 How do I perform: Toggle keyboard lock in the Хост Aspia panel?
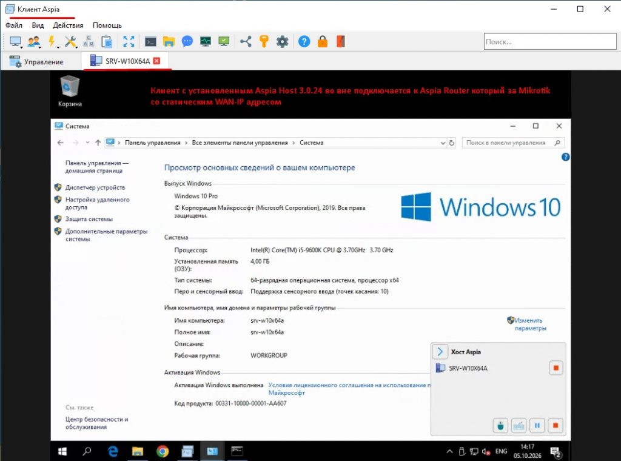click(519, 426)
